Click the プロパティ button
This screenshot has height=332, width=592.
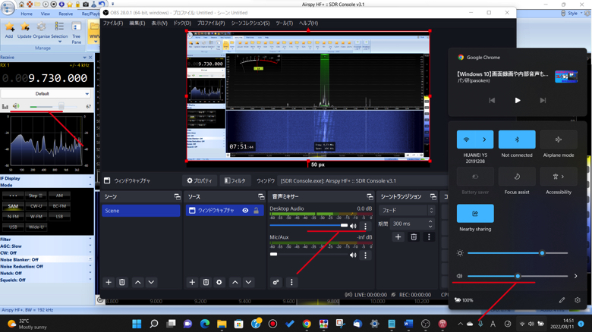click(200, 180)
